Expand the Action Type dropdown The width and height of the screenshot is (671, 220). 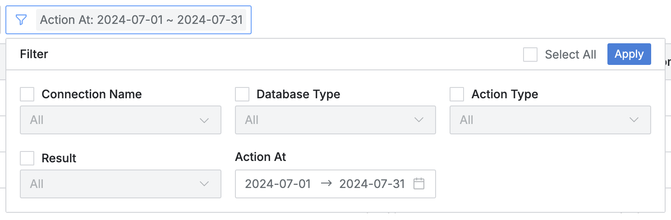[x=550, y=120]
